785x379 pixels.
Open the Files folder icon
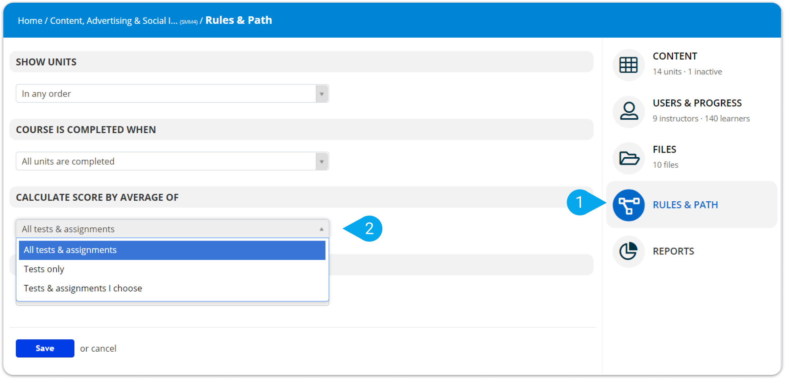[628, 158]
